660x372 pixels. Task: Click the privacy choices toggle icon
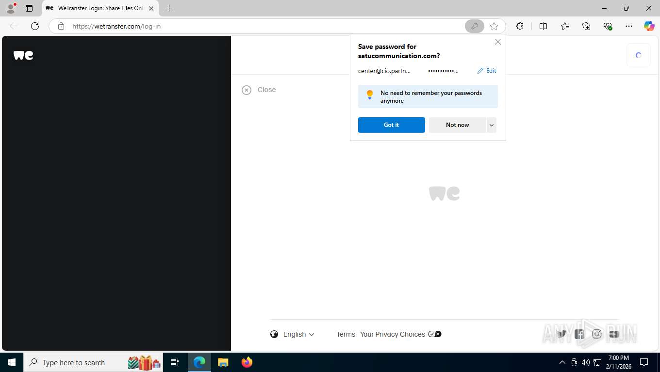point(435,334)
